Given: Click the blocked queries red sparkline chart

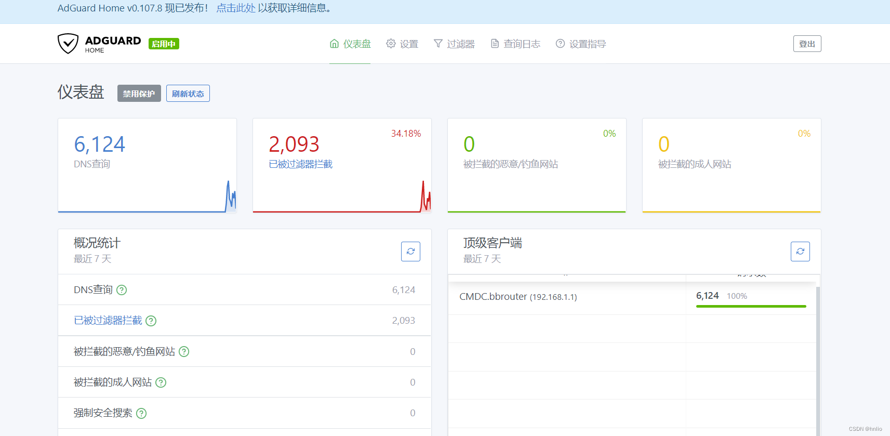Looking at the screenshot, I should click(342, 196).
